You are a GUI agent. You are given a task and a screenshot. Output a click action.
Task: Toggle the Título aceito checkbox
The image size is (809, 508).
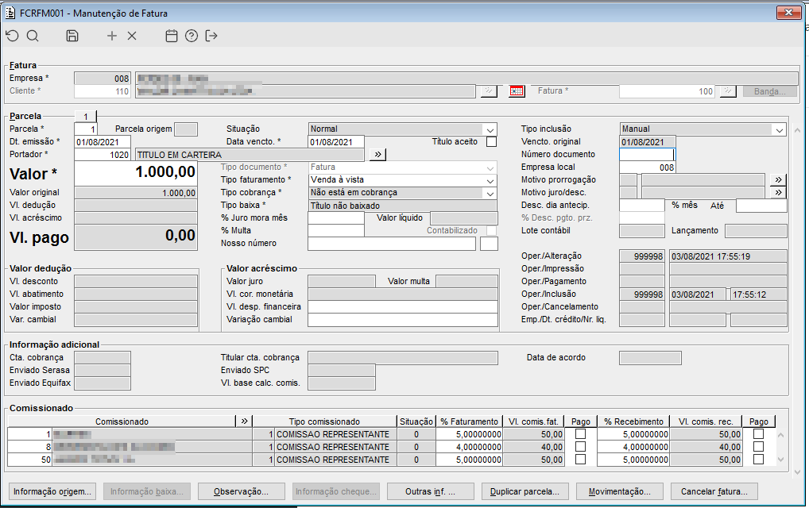491,142
